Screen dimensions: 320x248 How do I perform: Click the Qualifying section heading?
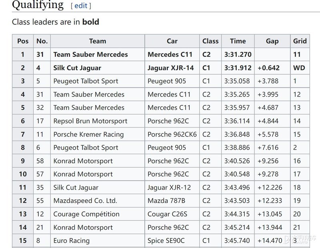[x=38, y=5]
